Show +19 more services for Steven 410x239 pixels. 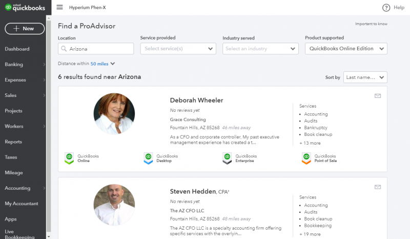pos(310,234)
